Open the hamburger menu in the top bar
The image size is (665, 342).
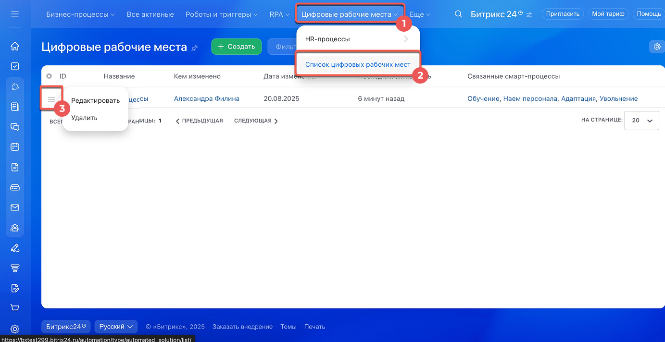point(15,14)
